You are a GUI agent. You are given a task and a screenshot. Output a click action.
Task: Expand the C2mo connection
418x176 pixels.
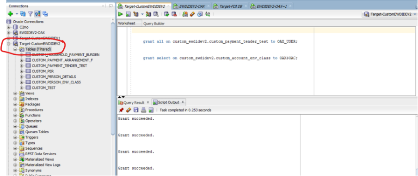click(9, 27)
